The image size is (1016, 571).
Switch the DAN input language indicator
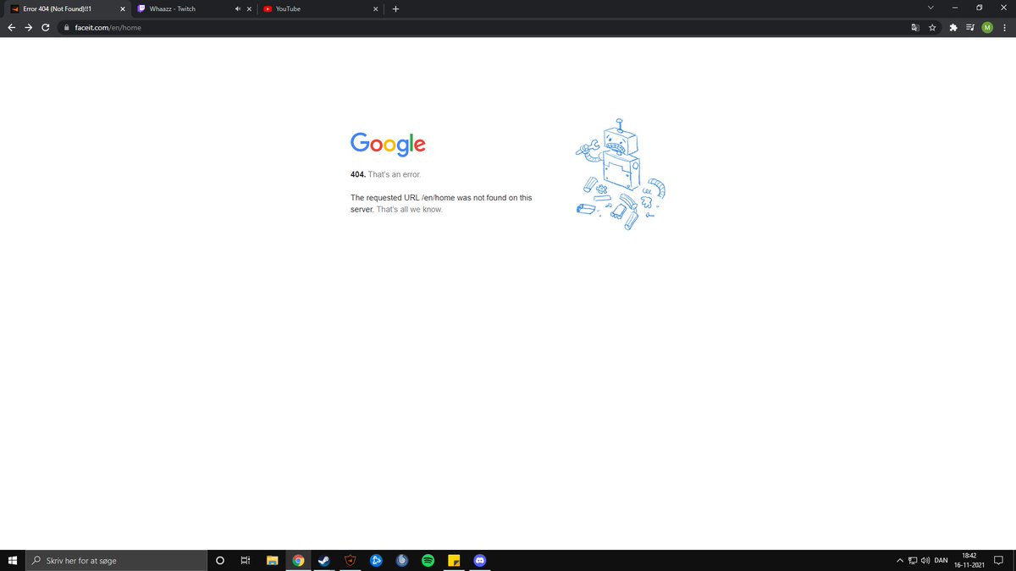pos(941,560)
